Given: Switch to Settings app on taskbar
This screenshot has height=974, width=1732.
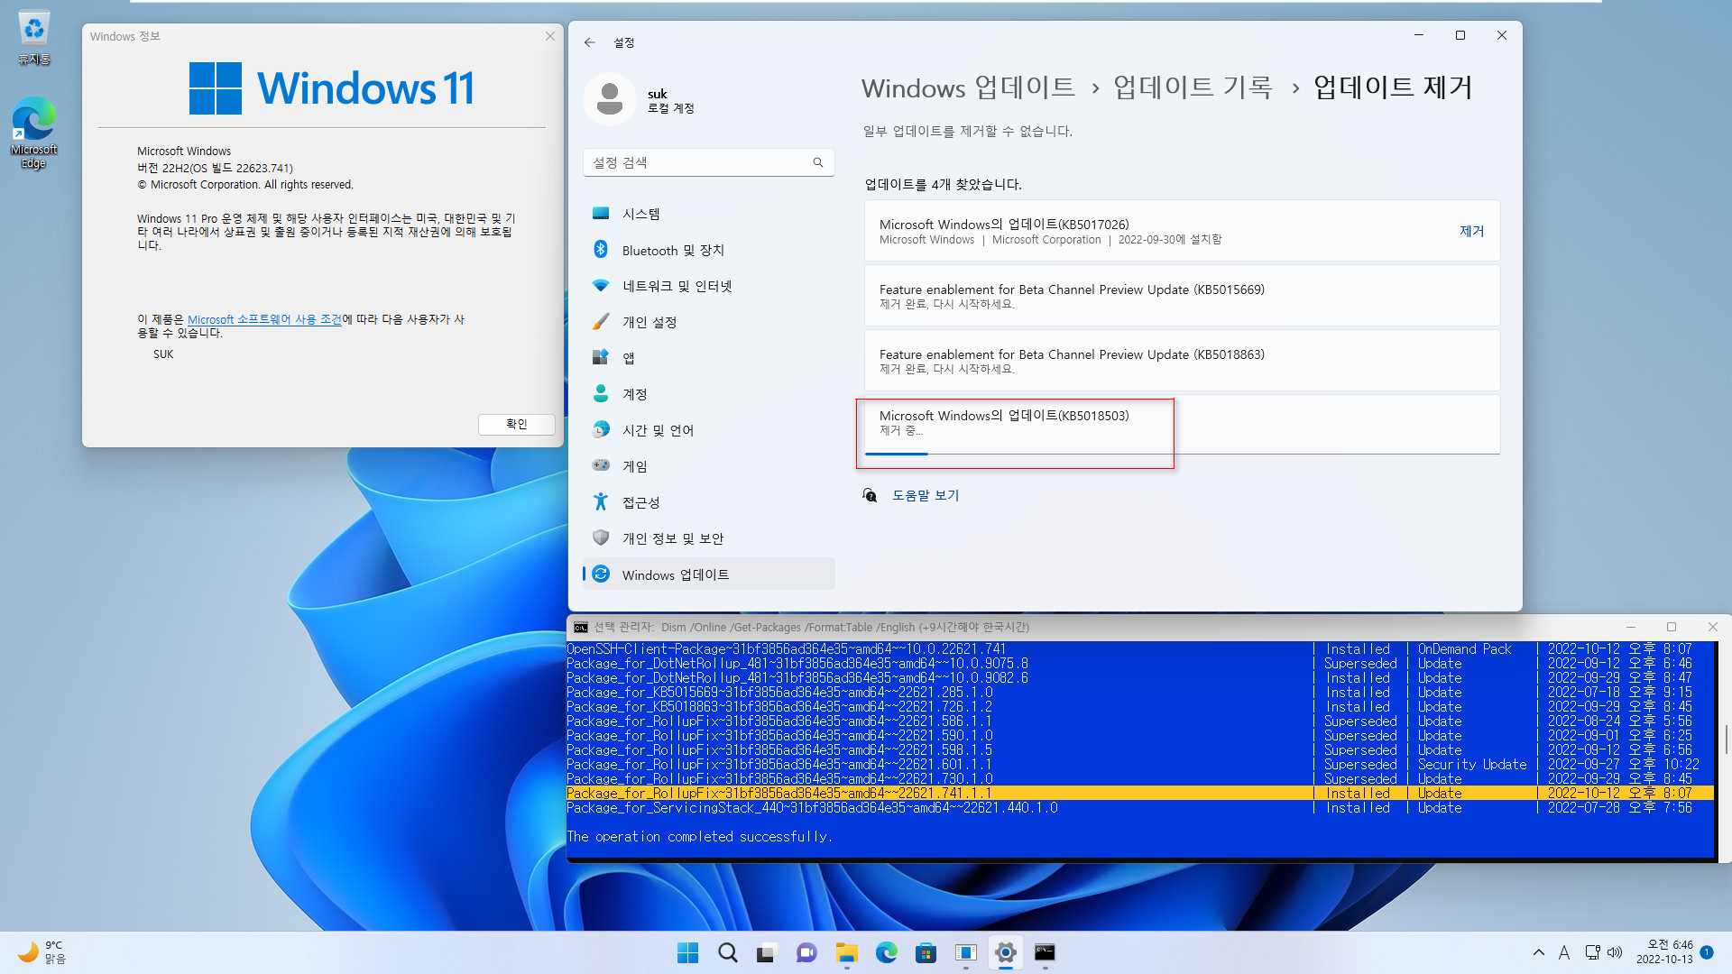Looking at the screenshot, I should 1005,952.
